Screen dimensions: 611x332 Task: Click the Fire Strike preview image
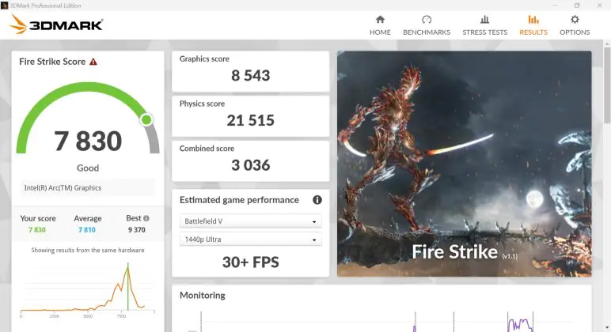click(464, 164)
